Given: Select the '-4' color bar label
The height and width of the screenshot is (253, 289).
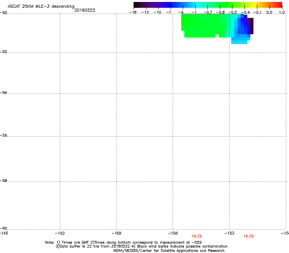Looking at the screenshot, I should 181,12.
